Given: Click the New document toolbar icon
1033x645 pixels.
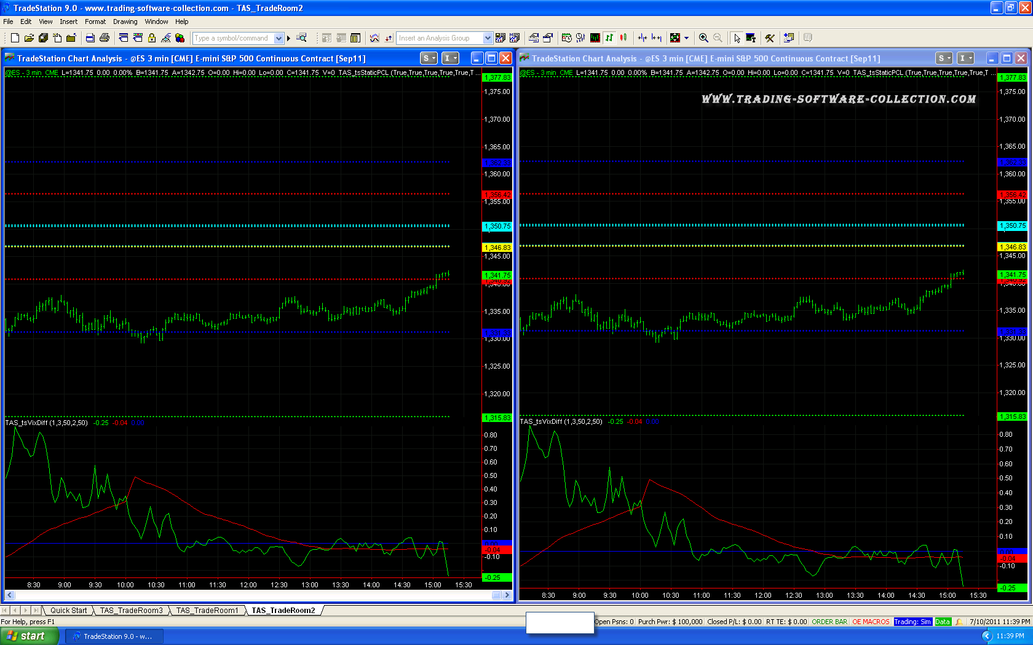Looking at the screenshot, I should click(x=15, y=38).
